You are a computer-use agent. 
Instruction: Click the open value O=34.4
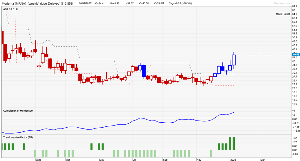99,3
